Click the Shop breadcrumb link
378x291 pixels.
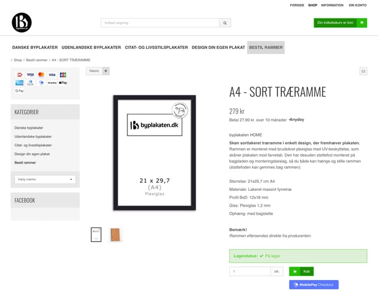pos(17,60)
